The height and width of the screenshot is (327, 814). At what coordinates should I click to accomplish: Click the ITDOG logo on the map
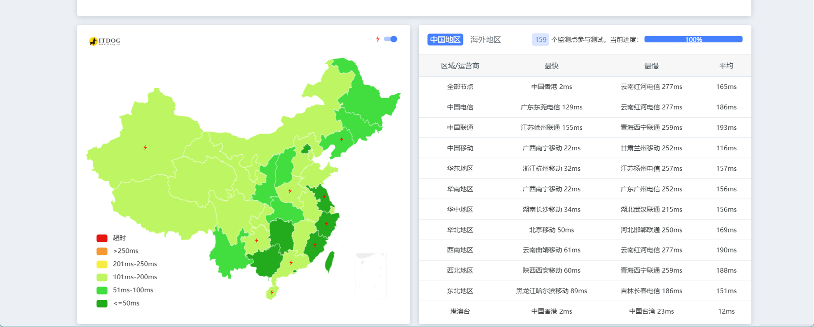(104, 41)
